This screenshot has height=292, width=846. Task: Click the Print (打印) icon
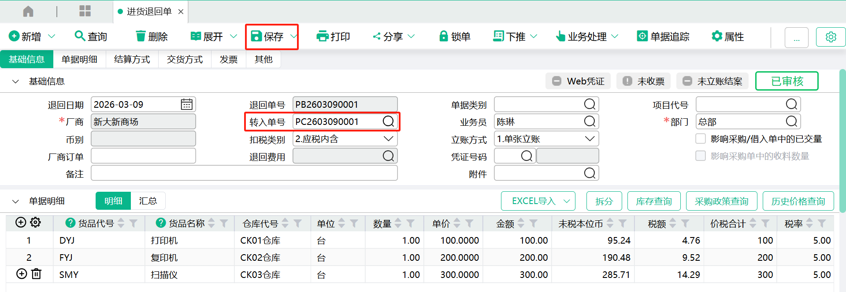coord(323,36)
